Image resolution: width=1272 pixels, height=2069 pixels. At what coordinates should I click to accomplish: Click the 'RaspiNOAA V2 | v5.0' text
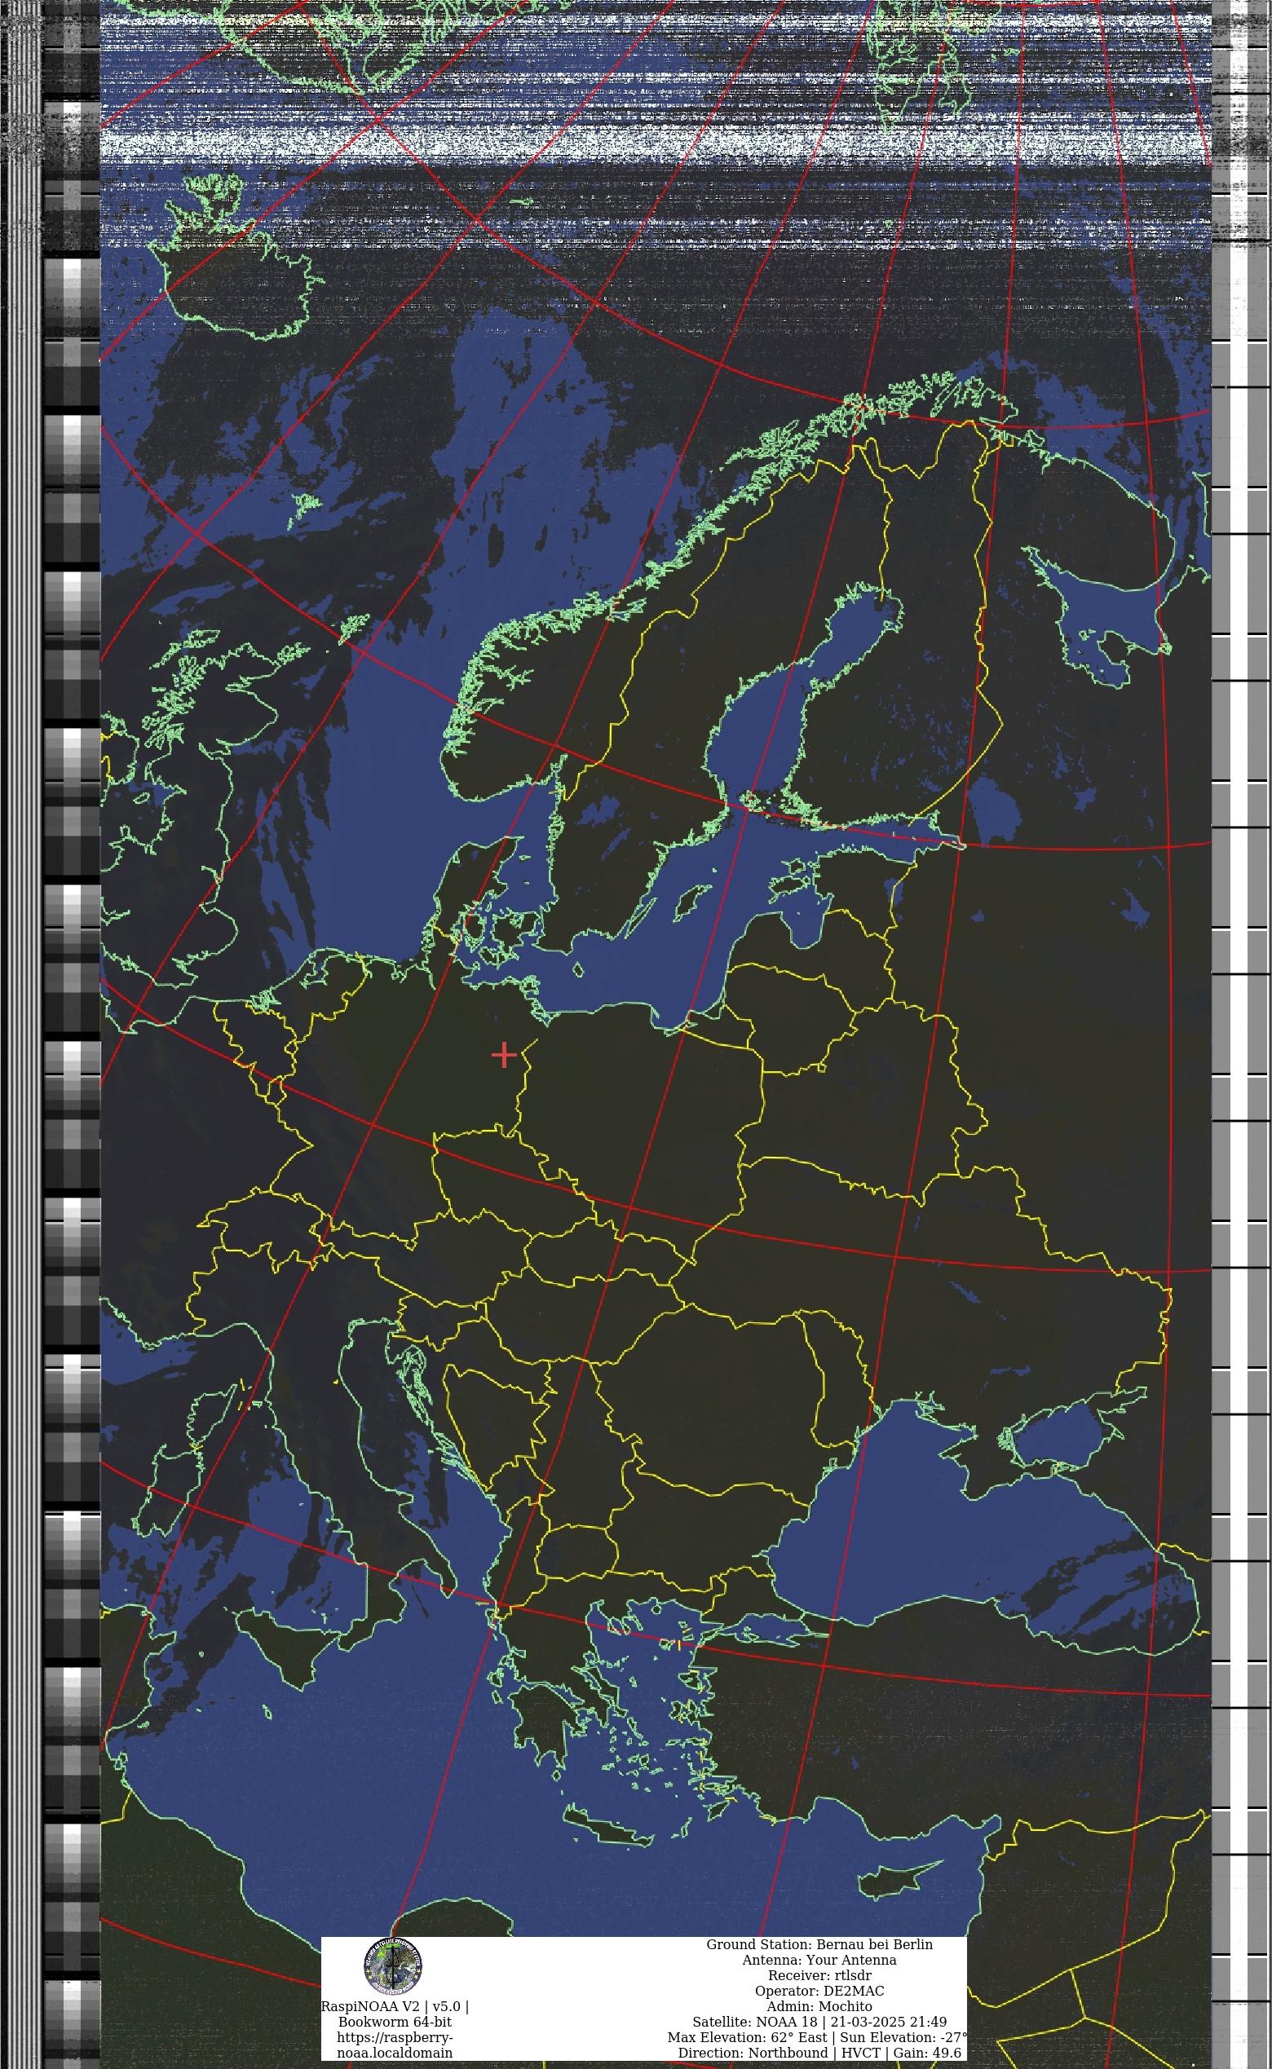pos(395,2006)
